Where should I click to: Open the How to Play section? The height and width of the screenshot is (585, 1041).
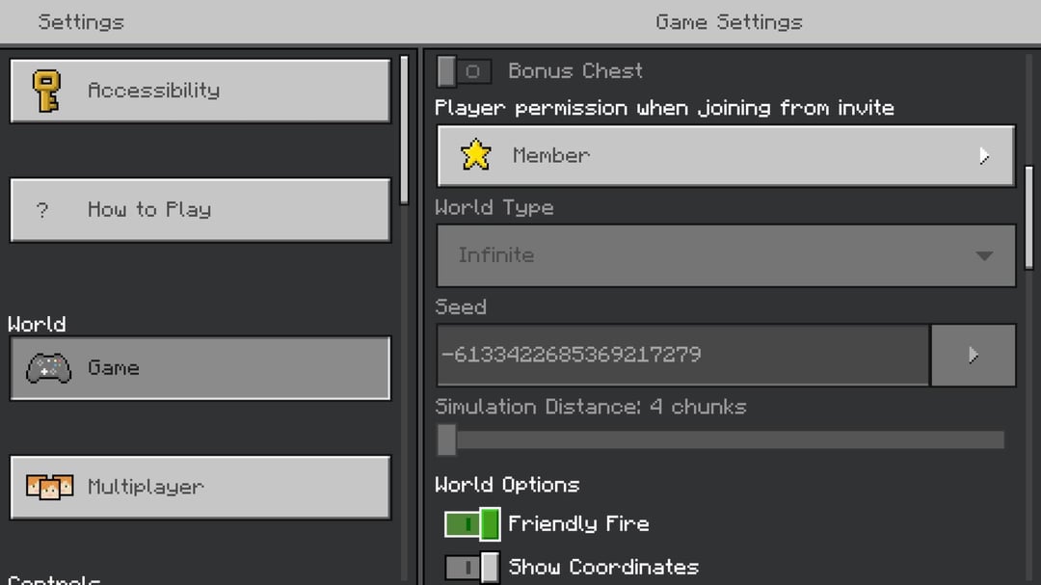coord(200,210)
